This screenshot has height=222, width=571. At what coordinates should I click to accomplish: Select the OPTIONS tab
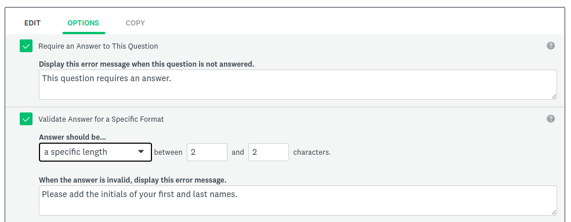click(x=84, y=23)
